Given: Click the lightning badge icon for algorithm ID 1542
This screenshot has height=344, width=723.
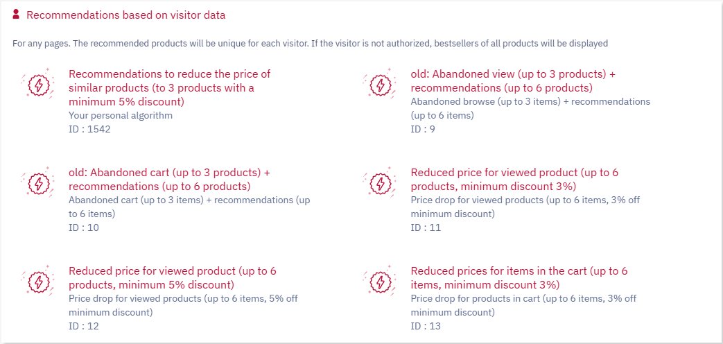Looking at the screenshot, I should [x=38, y=83].
